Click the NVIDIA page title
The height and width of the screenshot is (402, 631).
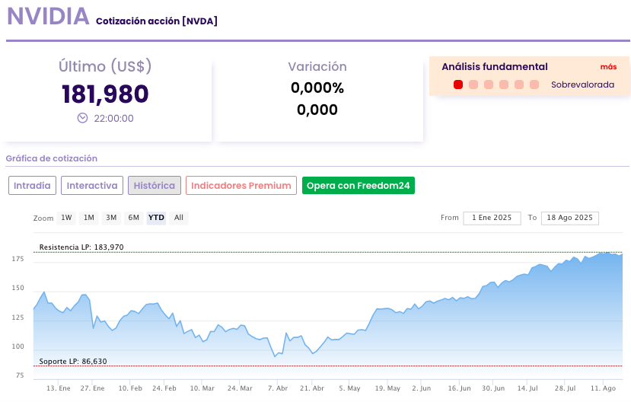[x=48, y=18]
